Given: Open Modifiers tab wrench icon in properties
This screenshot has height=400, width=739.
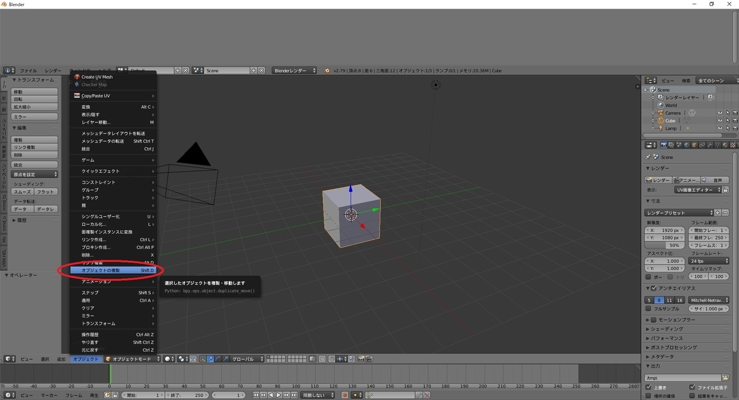Looking at the screenshot, I should click(x=709, y=145).
